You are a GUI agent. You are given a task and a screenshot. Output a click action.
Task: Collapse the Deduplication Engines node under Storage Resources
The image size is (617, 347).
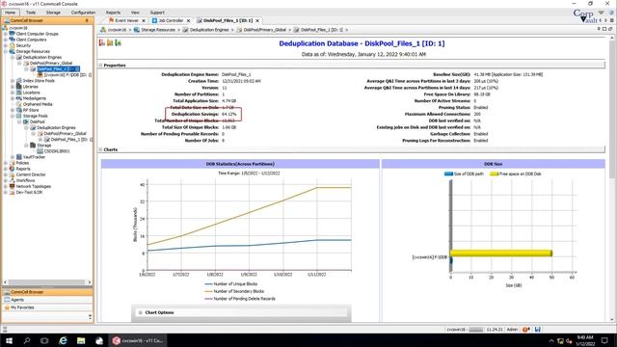13,57
